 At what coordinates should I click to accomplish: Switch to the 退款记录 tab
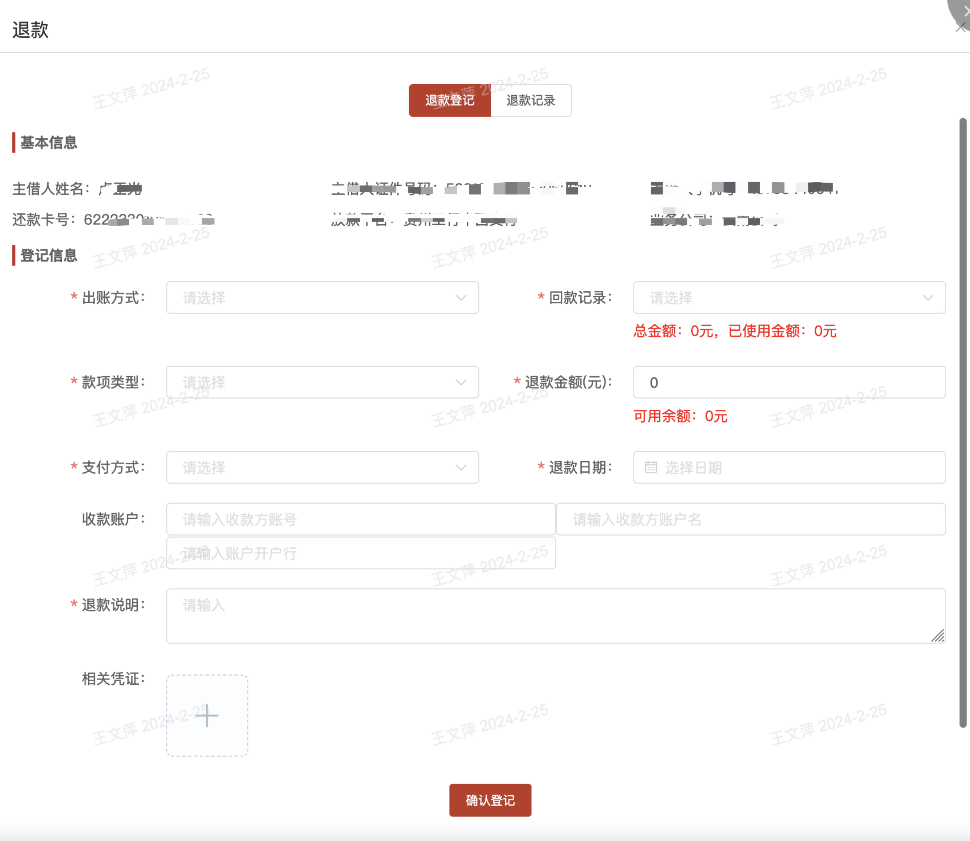click(531, 101)
